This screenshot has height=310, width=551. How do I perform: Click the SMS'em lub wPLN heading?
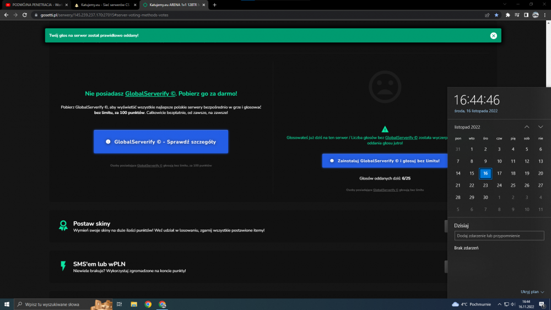99,264
